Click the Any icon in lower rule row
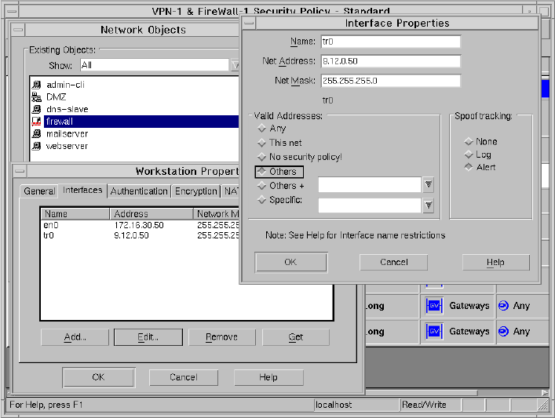 (503, 332)
